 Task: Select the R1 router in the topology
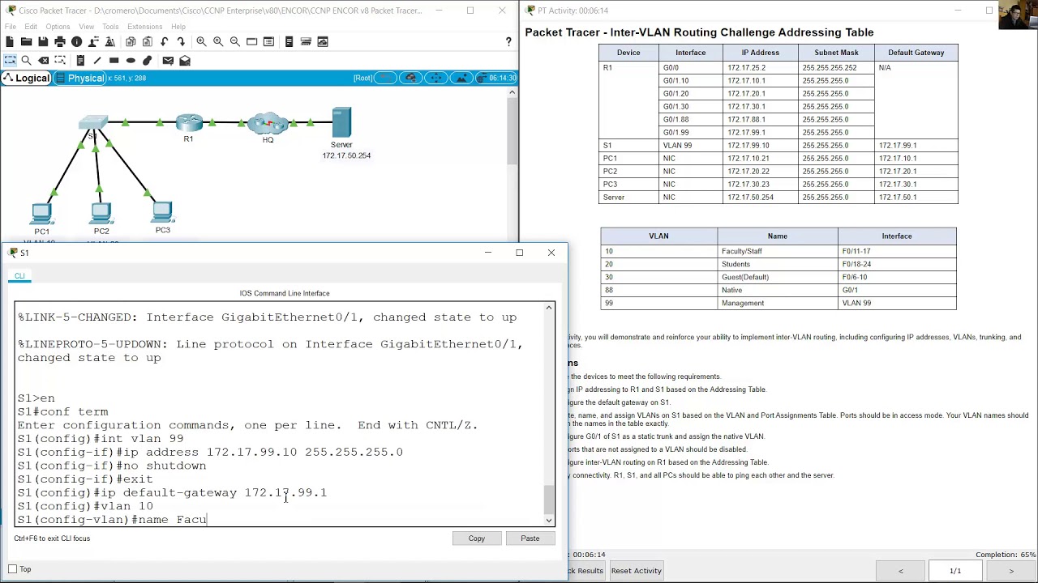189,123
